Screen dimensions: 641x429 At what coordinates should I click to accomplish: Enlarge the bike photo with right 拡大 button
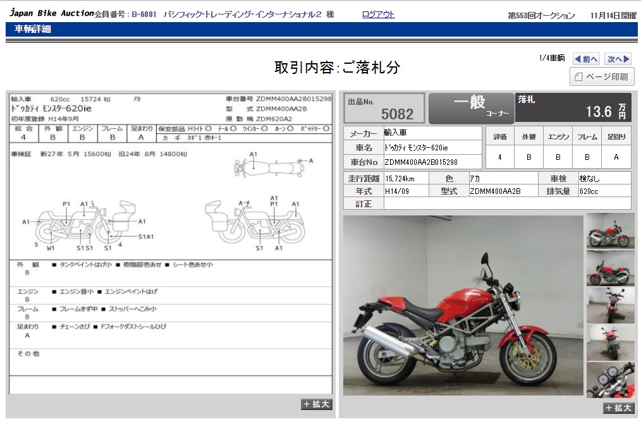(618, 408)
